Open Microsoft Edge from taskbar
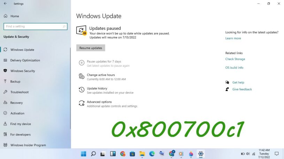The width and height of the screenshot is (284, 159). pyautogui.click(x=152, y=154)
